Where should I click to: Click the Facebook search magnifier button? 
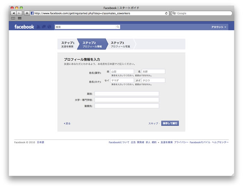coord(118,27)
